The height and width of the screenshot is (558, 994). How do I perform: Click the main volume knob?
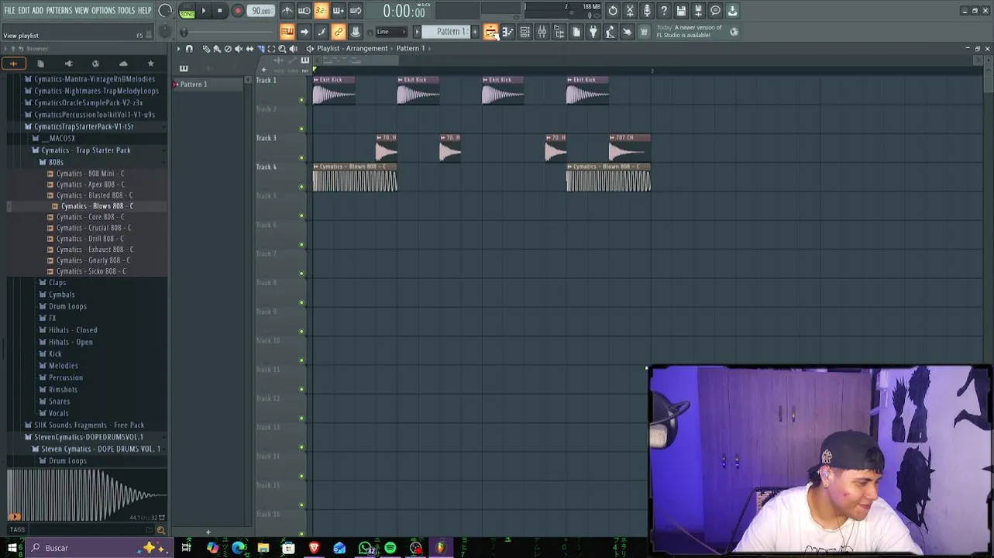(x=165, y=11)
